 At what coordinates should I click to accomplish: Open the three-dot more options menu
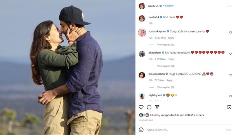click(229, 6)
